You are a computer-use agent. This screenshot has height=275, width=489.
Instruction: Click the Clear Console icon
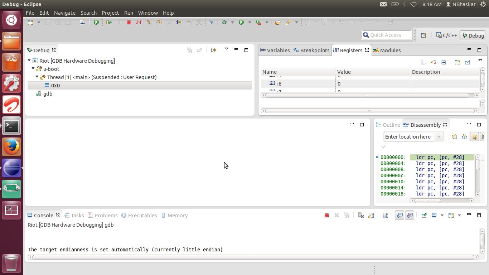point(361,216)
